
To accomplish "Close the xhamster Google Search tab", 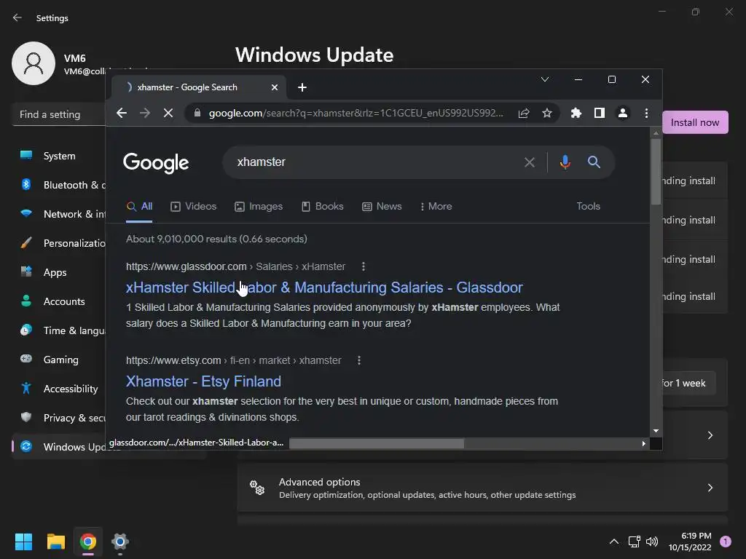I will pyautogui.click(x=275, y=87).
